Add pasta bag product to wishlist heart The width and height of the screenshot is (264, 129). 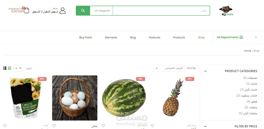tap(5, 125)
